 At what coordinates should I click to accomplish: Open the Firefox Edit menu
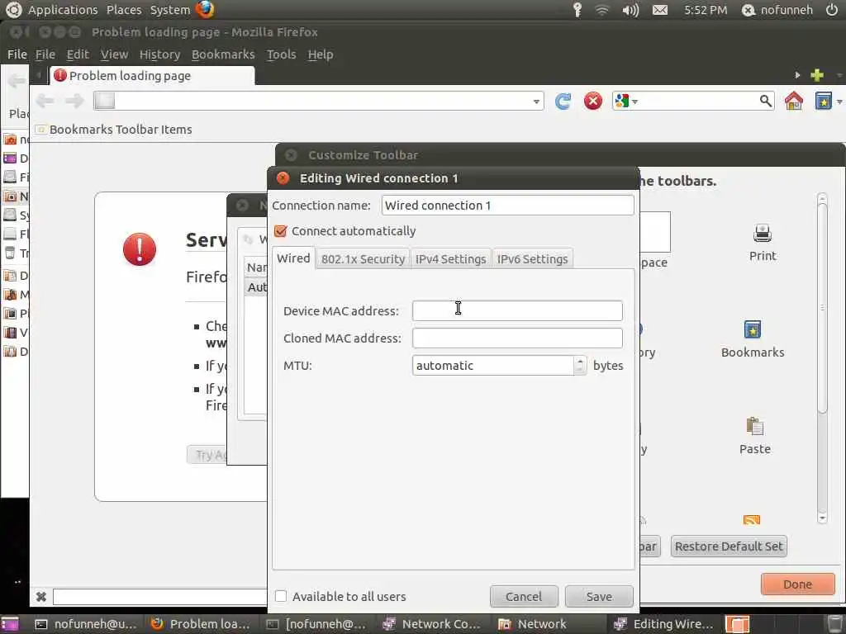pyautogui.click(x=78, y=54)
